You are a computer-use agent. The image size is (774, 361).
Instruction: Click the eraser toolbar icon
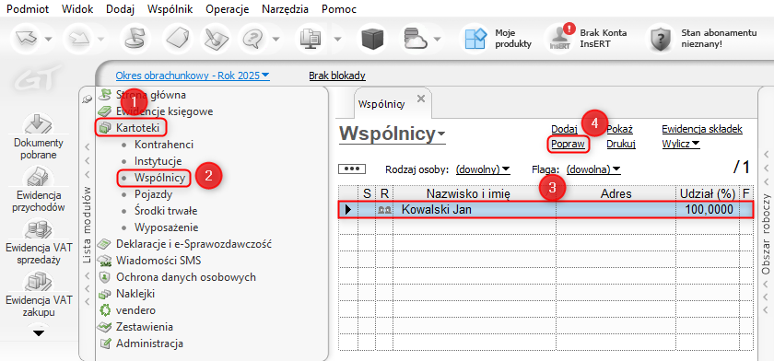tap(178, 38)
